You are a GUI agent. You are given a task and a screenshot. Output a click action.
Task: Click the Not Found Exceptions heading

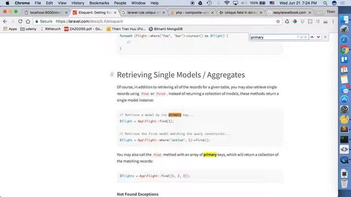tap(138, 194)
